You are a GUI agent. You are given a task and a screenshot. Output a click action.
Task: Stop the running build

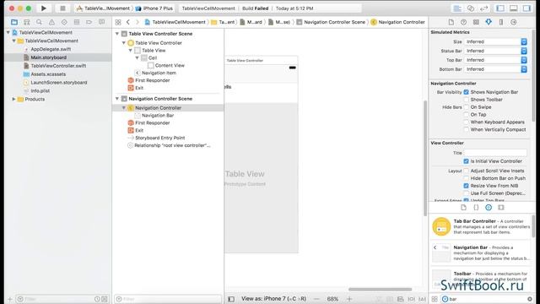tap(62, 8)
